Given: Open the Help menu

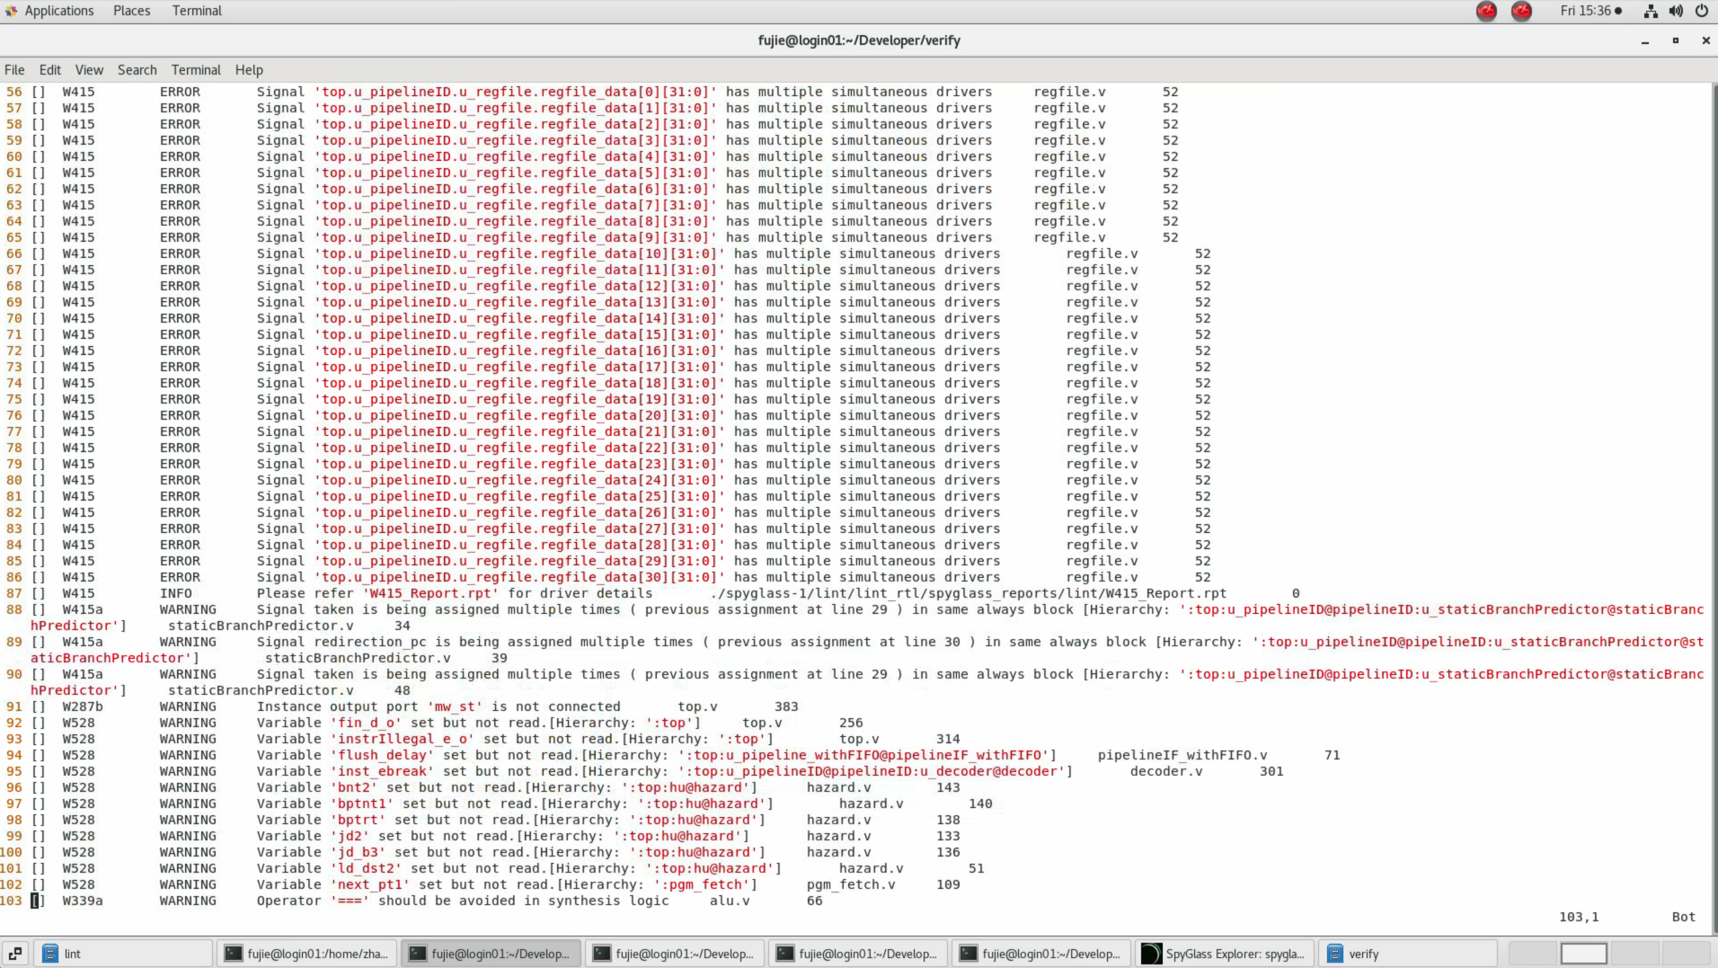Looking at the screenshot, I should click(x=249, y=70).
